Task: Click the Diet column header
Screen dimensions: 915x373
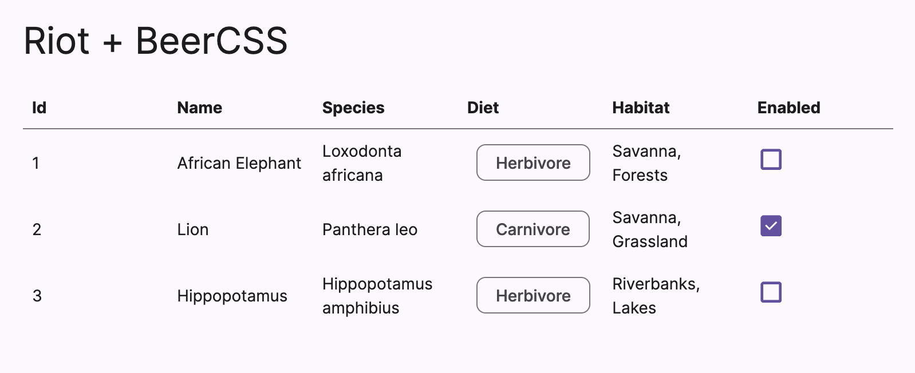Action: tap(483, 108)
